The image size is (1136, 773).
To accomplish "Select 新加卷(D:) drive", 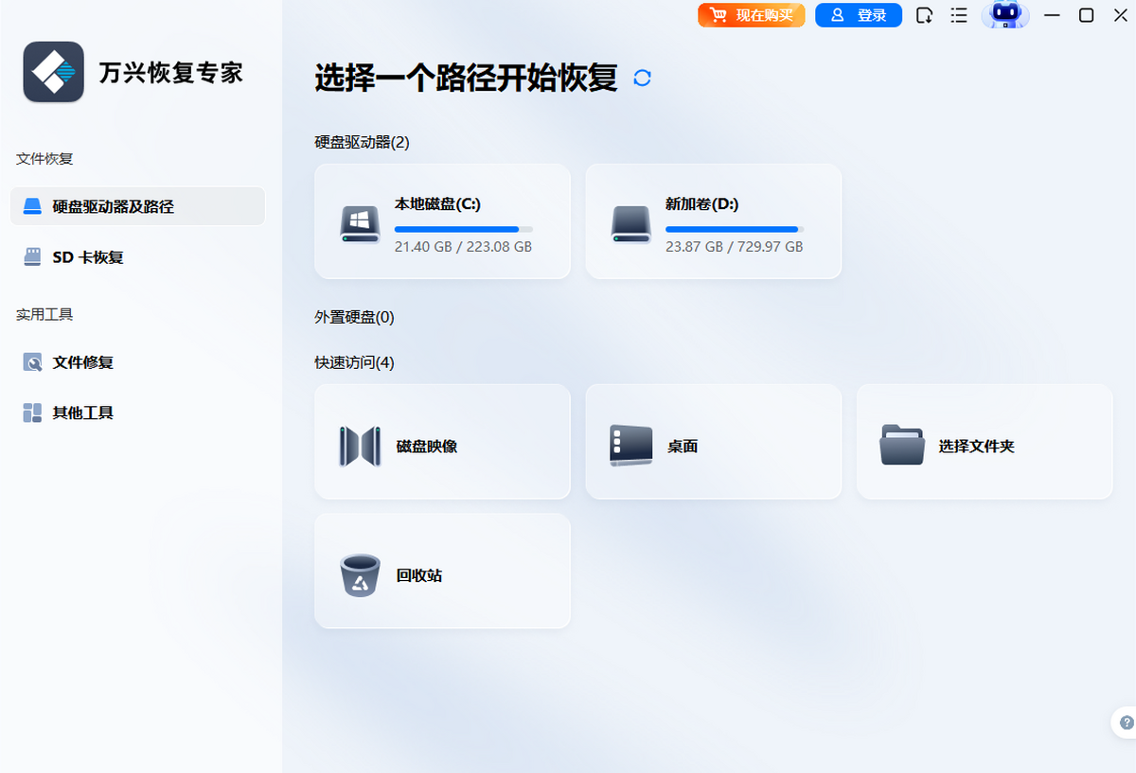I will (x=713, y=221).
